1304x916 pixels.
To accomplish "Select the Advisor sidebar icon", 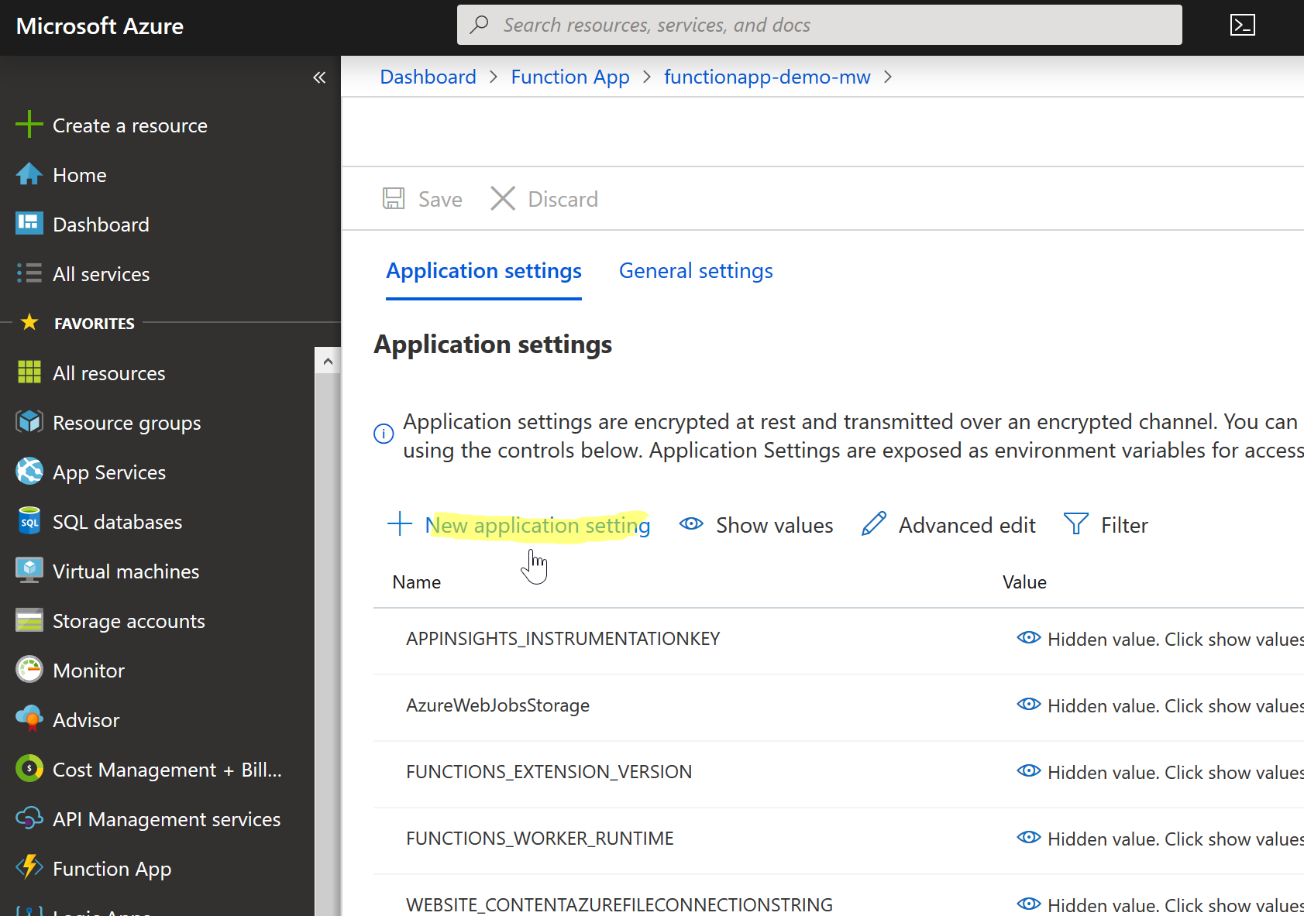I will tap(29, 719).
